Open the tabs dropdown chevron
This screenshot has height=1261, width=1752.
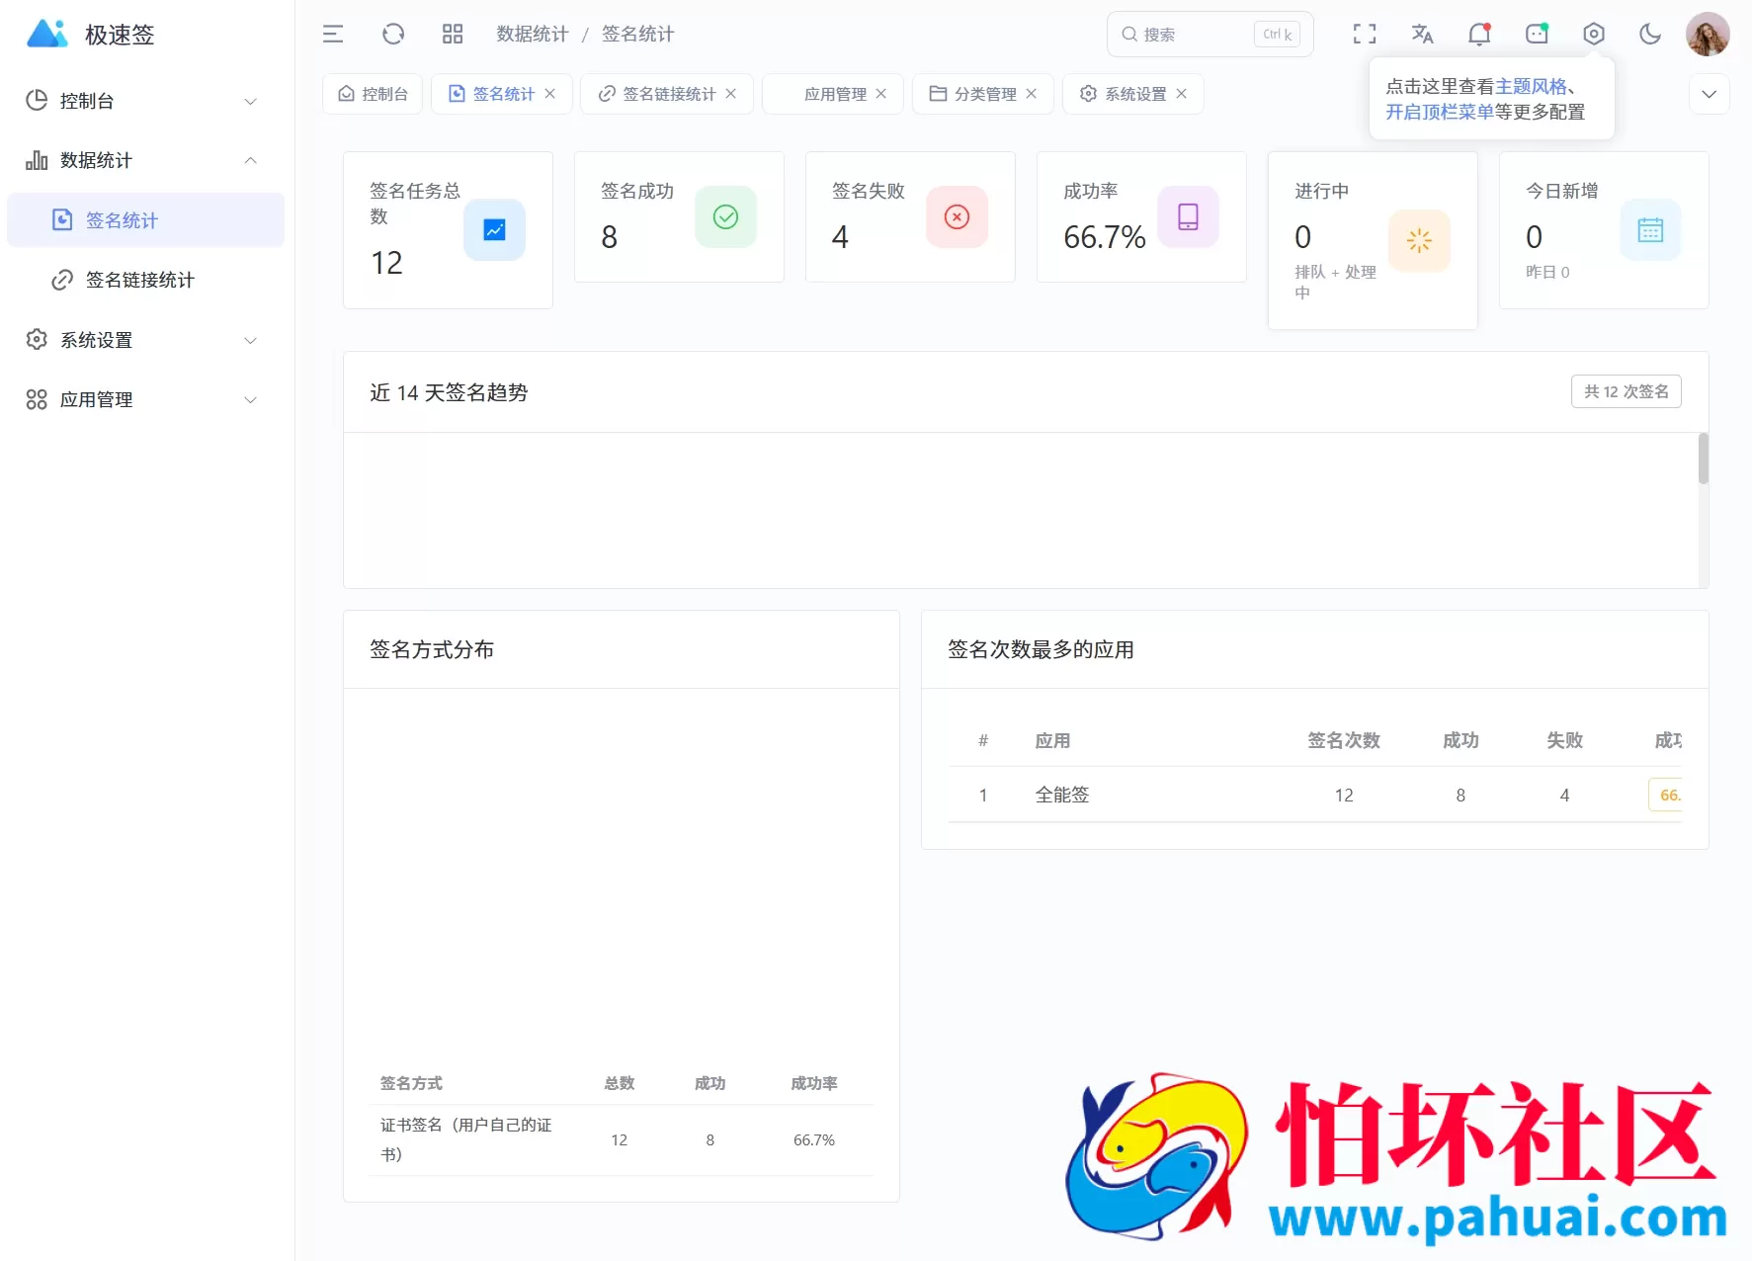click(x=1709, y=94)
